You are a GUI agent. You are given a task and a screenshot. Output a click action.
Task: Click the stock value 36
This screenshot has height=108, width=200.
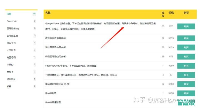click(163, 47)
